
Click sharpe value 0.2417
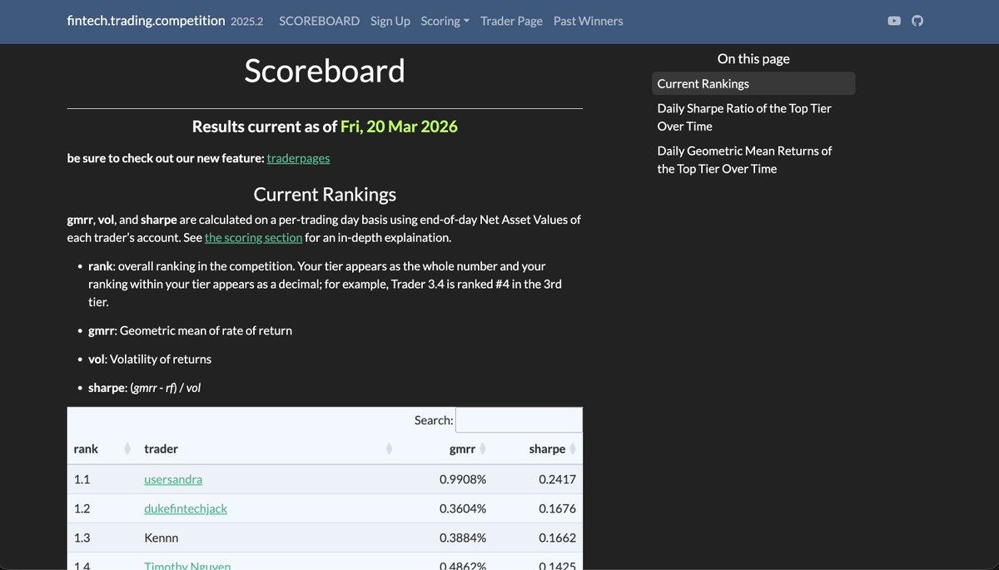click(557, 479)
